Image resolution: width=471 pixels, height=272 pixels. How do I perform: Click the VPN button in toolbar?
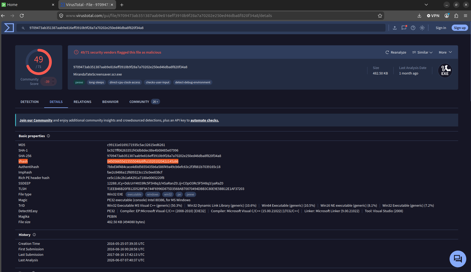(433, 16)
